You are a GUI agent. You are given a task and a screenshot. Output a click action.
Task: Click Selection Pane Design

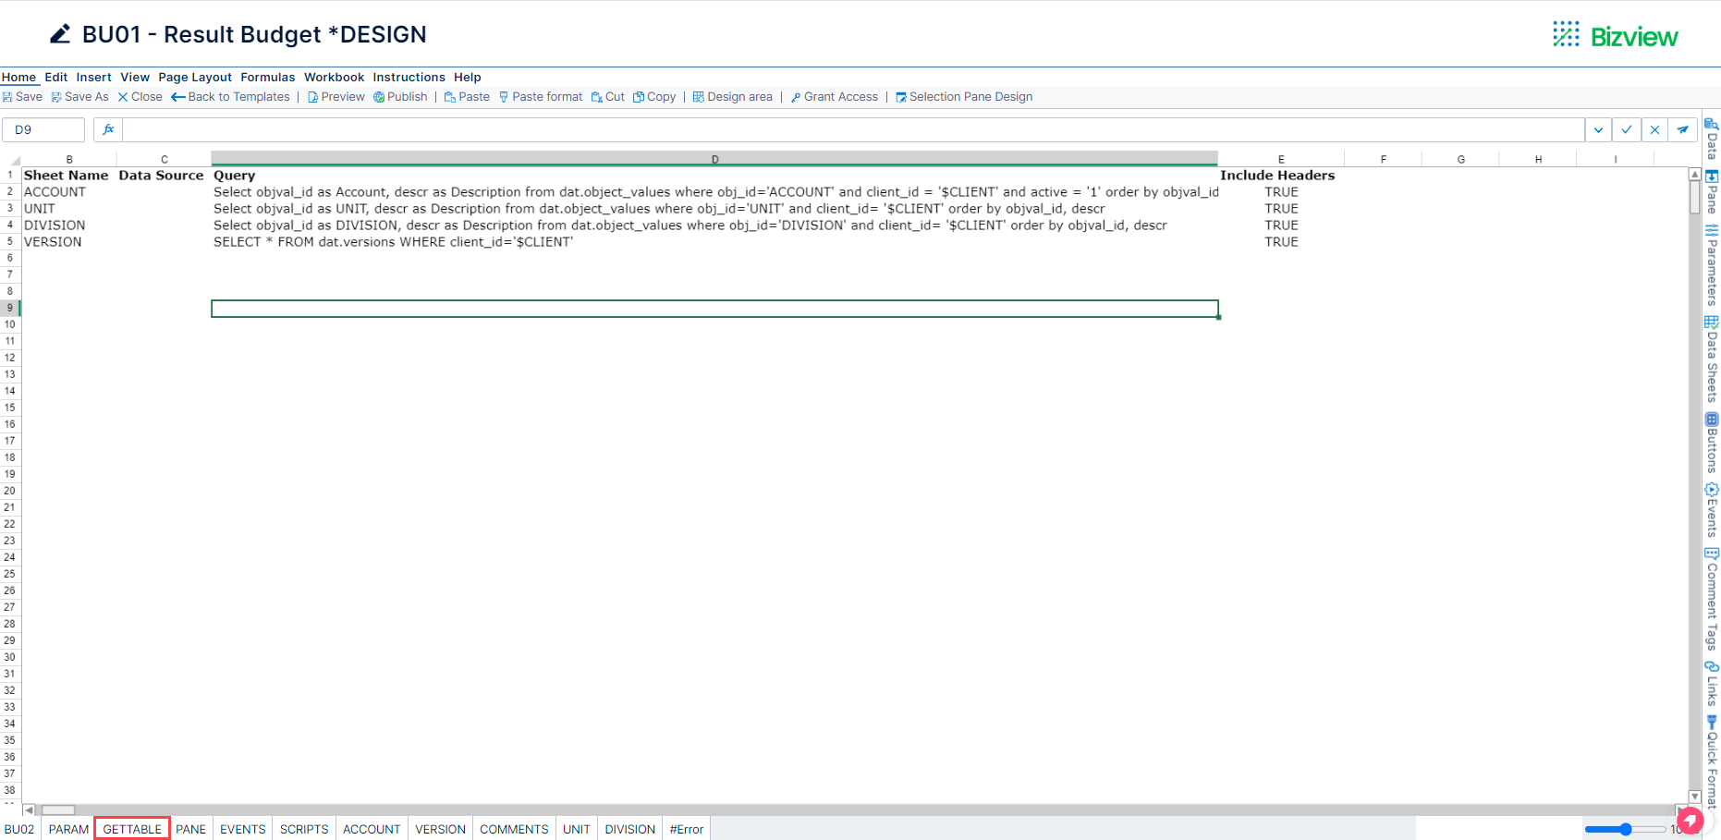[x=964, y=96]
